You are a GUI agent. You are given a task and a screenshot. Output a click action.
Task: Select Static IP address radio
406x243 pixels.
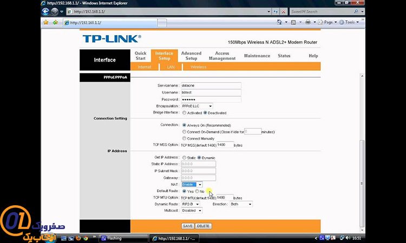pos(184,158)
